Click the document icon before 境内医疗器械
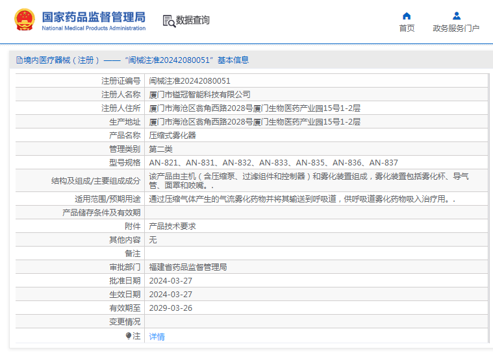The width and height of the screenshot is (493, 353). coord(19,60)
